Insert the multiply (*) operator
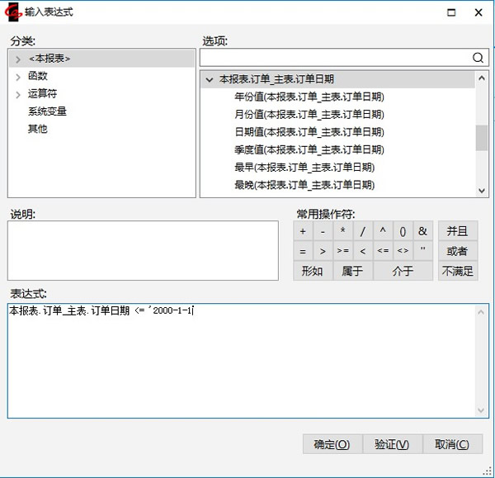Viewport: 495px width, 478px height. (342, 231)
